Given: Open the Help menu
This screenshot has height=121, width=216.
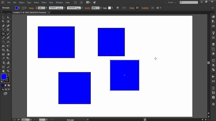Looking at the screenshot, I should (67, 2).
